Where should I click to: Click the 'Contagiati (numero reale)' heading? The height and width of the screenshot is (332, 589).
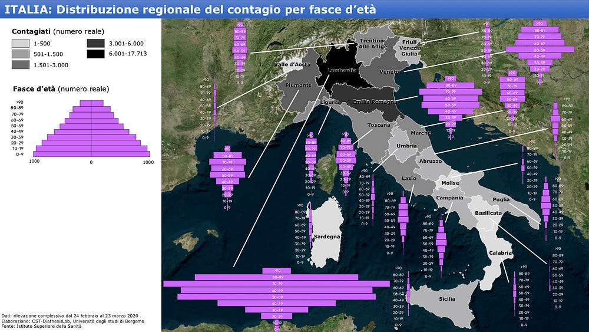(x=58, y=31)
